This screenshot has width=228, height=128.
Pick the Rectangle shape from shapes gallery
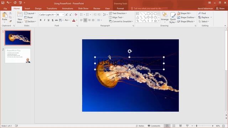point(148,14)
